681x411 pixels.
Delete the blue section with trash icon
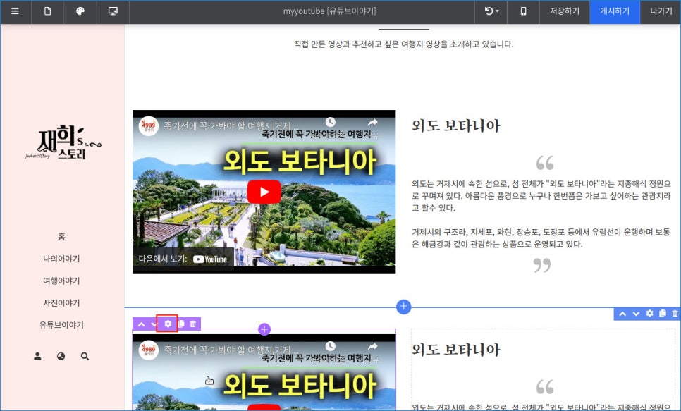tap(675, 313)
